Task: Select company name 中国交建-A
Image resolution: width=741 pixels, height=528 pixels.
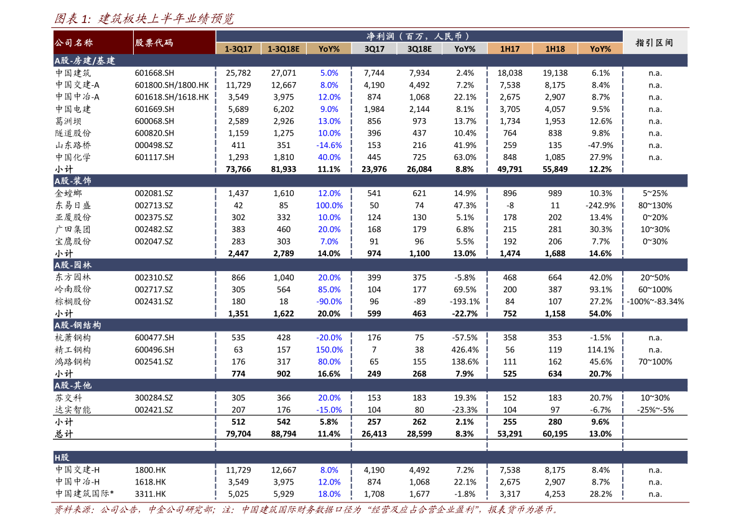Action: tap(78, 85)
